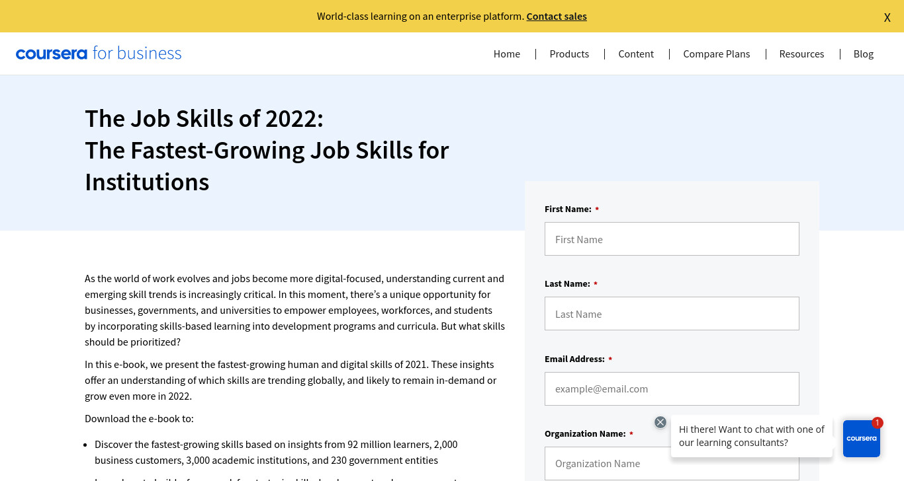Visit the Blog link
904x481 pixels.
(x=864, y=54)
